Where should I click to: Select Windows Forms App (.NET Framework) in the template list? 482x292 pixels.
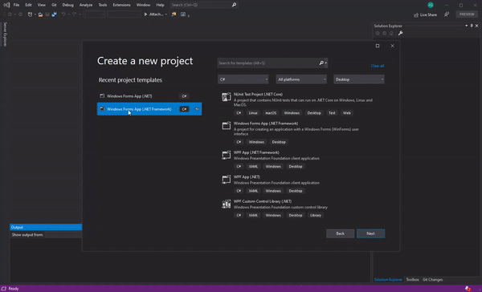[303, 133]
